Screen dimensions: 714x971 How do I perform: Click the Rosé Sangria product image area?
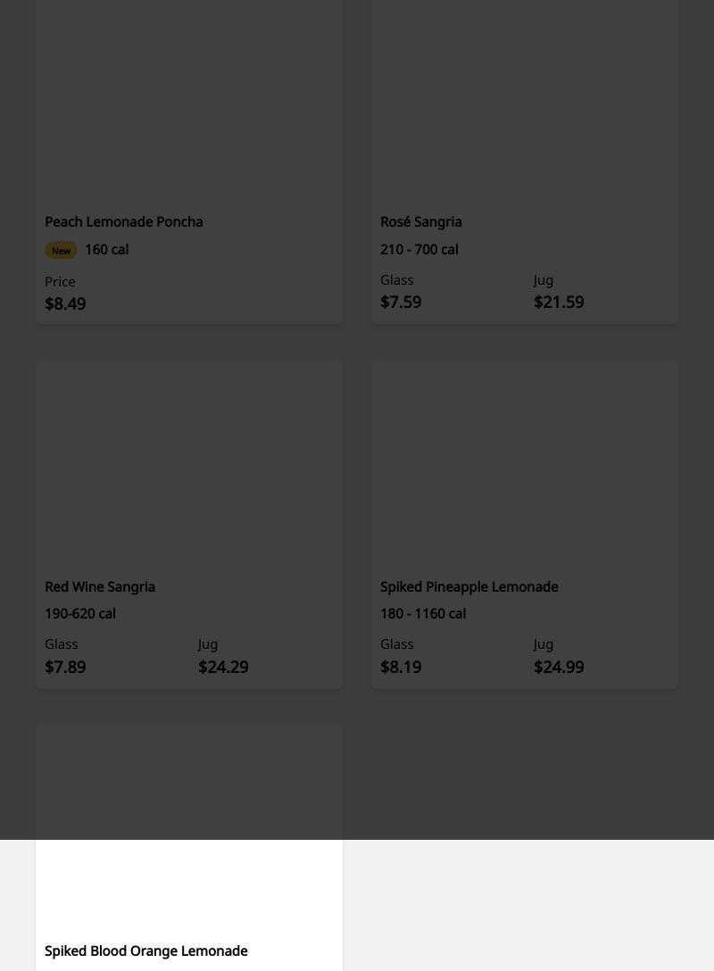coord(525,98)
